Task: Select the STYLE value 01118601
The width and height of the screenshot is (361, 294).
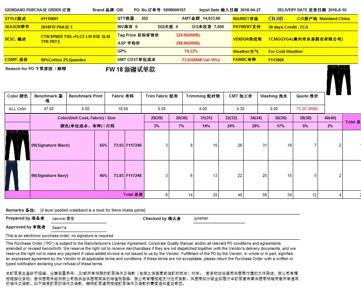Action: [x=50, y=19]
